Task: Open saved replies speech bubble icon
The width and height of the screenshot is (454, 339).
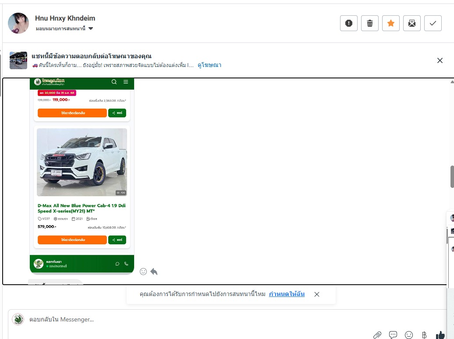Action: [x=393, y=335]
